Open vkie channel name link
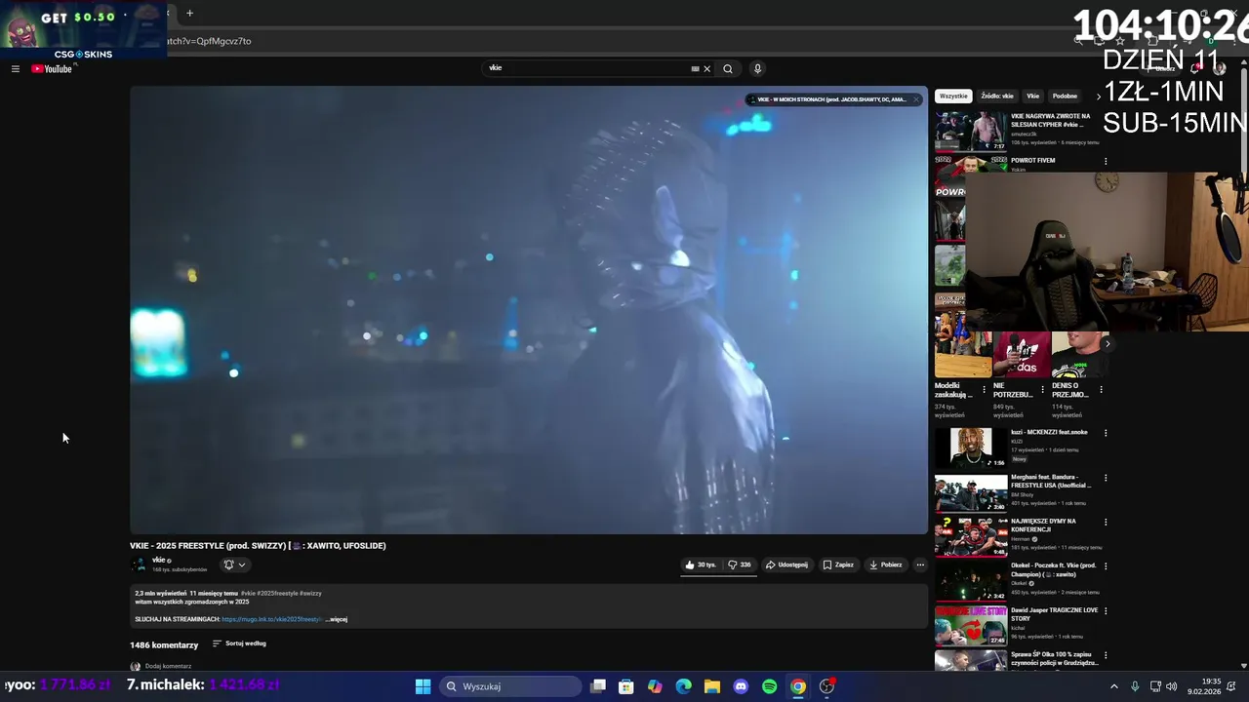The image size is (1249, 702). (x=159, y=561)
